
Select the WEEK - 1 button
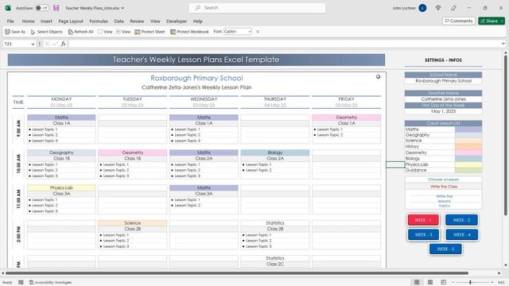click(423, 220)
